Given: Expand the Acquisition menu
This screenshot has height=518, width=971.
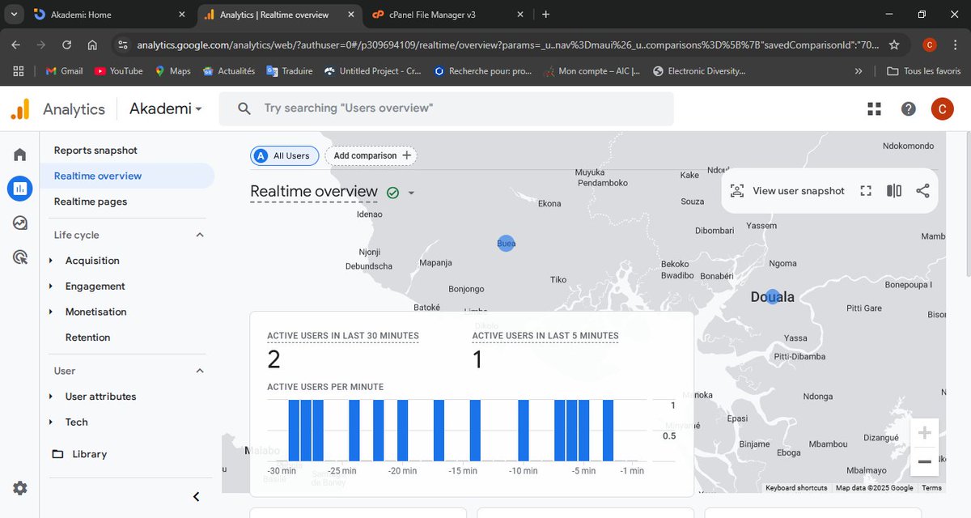Looking at the screenshot, I should tap(51, 261).
